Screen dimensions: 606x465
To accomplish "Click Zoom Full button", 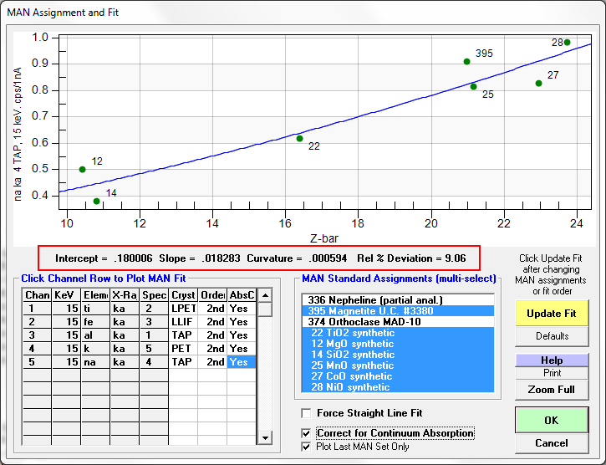I will (552, 390).
